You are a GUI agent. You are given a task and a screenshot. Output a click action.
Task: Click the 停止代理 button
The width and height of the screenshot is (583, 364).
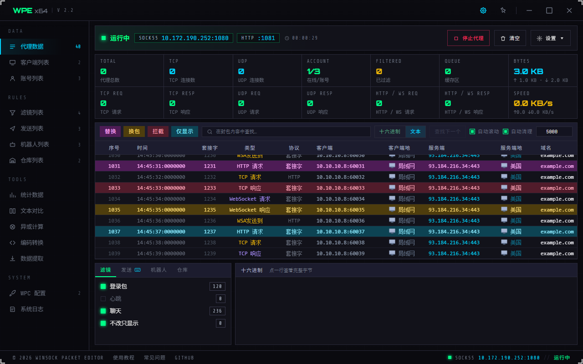(468, 38)
